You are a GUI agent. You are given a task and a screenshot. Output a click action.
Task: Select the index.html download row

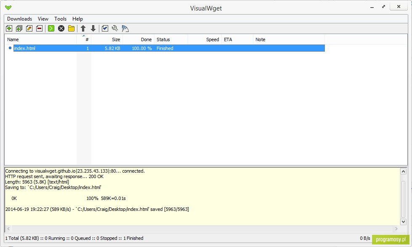(169, 48)
